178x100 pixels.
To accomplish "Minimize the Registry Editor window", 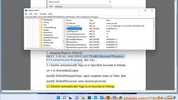I will click(139, 10).
